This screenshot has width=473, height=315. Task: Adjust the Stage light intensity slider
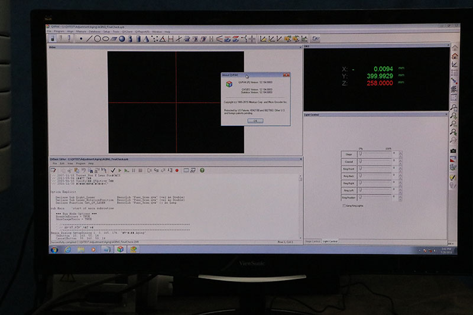374,154
